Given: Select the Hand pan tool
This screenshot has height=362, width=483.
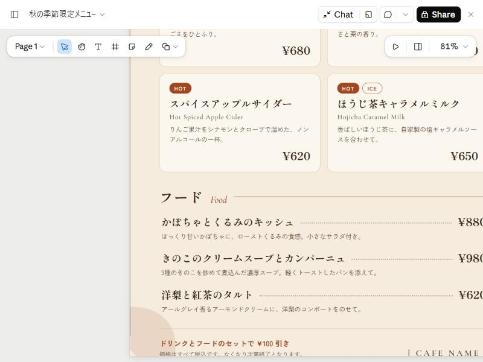Looking at the screenshot, I should [82, 46].
